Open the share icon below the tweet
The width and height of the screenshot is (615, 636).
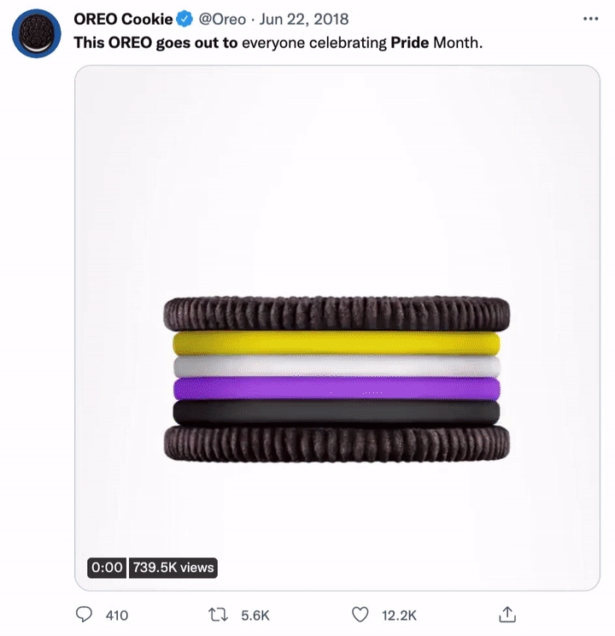[507, 615]
